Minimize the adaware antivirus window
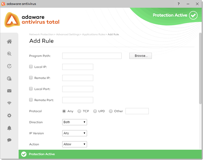204x161 pixels. [x=188, y=4]
